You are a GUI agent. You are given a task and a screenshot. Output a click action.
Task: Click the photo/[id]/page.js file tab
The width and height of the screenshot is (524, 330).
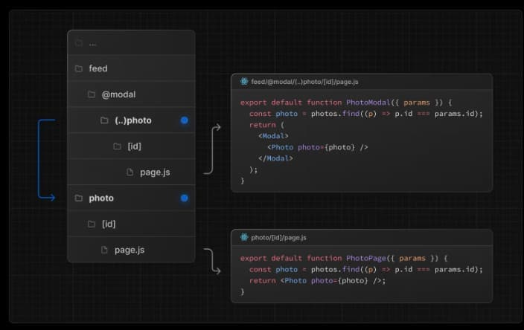278,238
